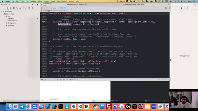Toggle editor options lines icon
The image size is (198, 111).
tap(166, 8)
